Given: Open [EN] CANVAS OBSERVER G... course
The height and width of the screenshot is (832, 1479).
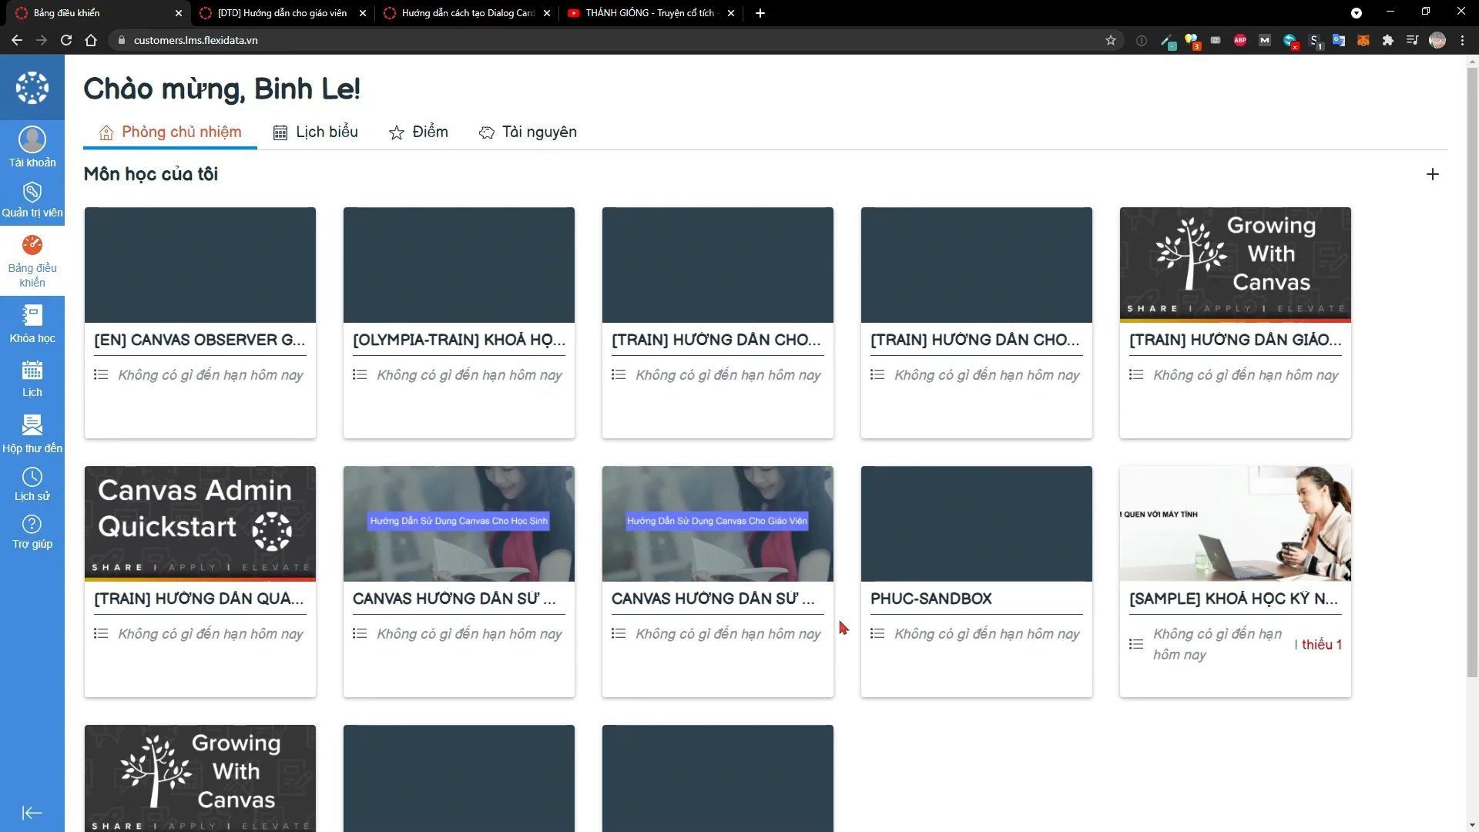Looking at the screenshot, I should (200, 340).
